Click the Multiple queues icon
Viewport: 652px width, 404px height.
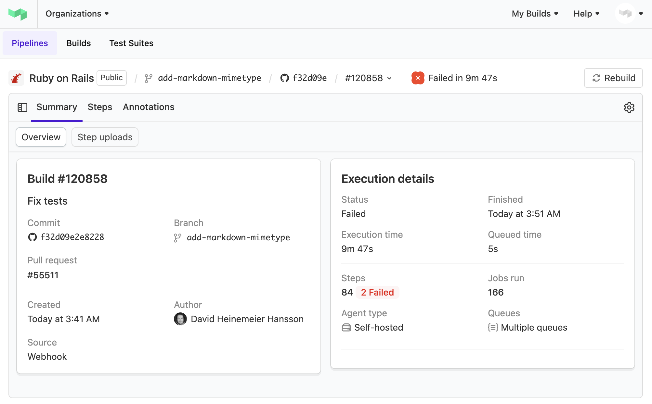(493, 327)
